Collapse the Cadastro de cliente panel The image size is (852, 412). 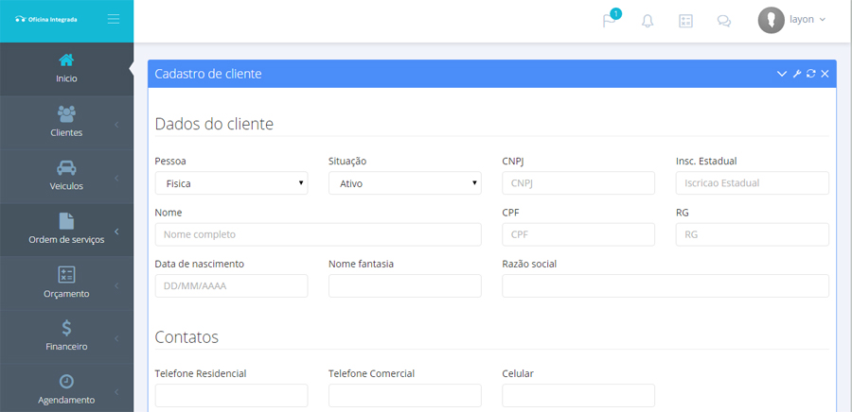pyautogui.click(x=782, y=74)
